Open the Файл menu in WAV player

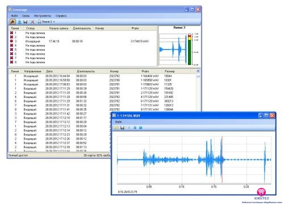tap(118, 122)
